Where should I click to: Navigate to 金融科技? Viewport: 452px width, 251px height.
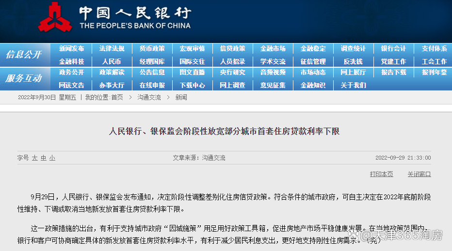coord(71,61)
